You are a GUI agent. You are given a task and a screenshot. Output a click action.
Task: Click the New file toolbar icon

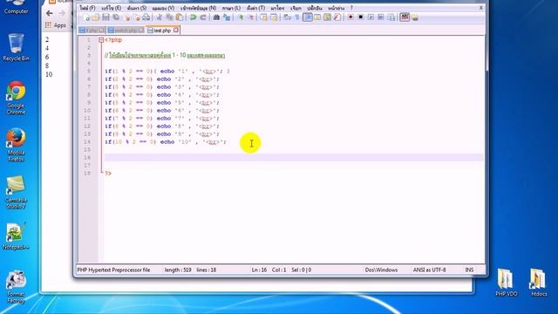[85, 17]
